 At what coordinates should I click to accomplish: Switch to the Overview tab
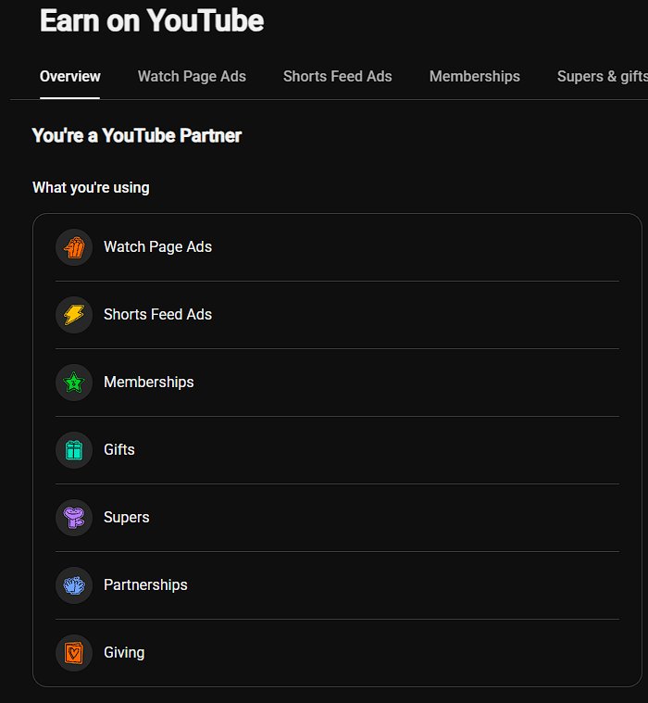[70, 77]
